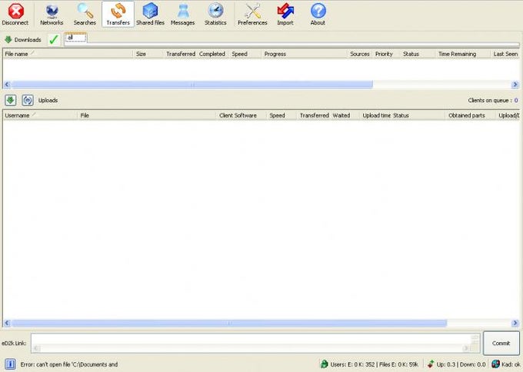523x372 pixels.
Task: Click the Commit button
Action: (501, 343)
